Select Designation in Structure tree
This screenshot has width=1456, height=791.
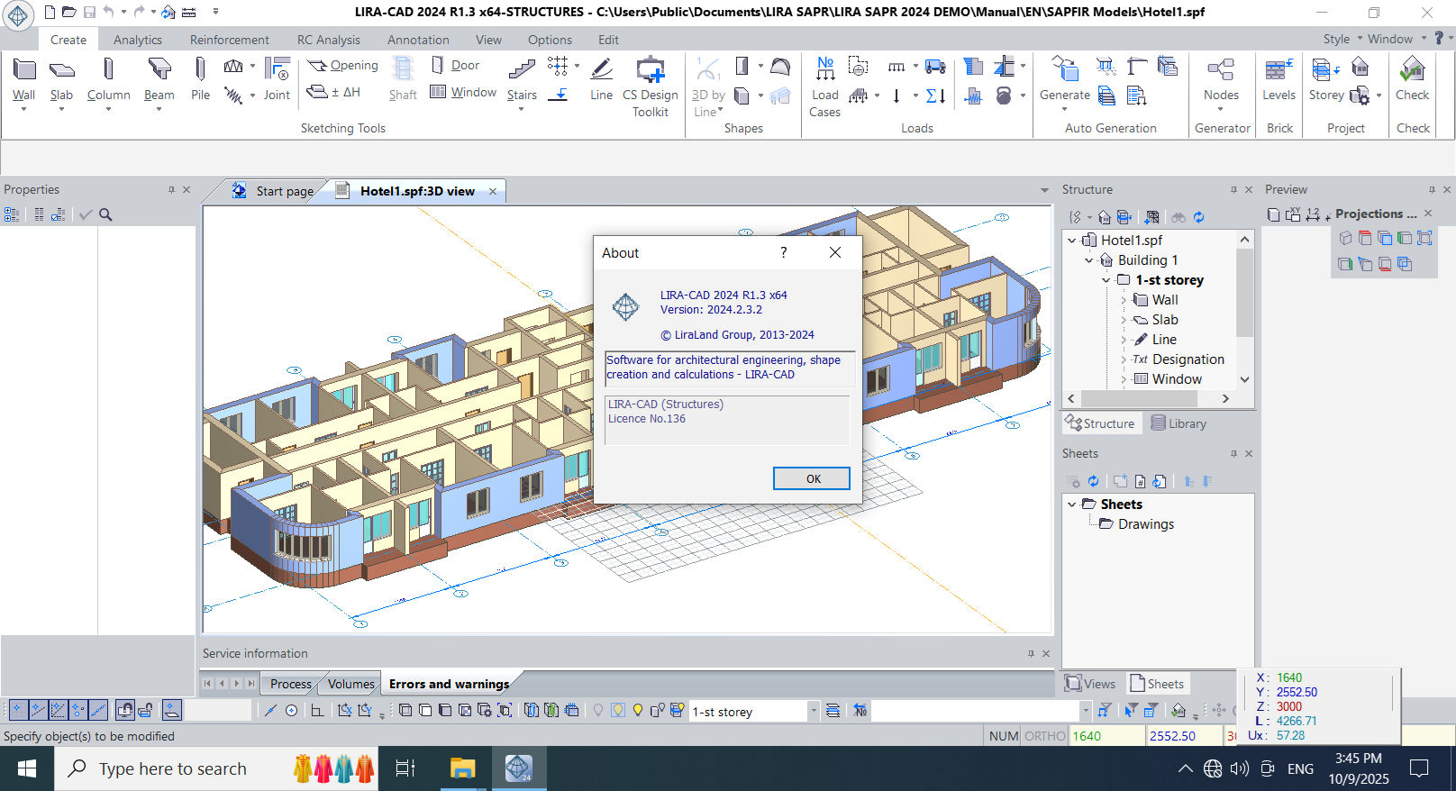pos(1188,359)
